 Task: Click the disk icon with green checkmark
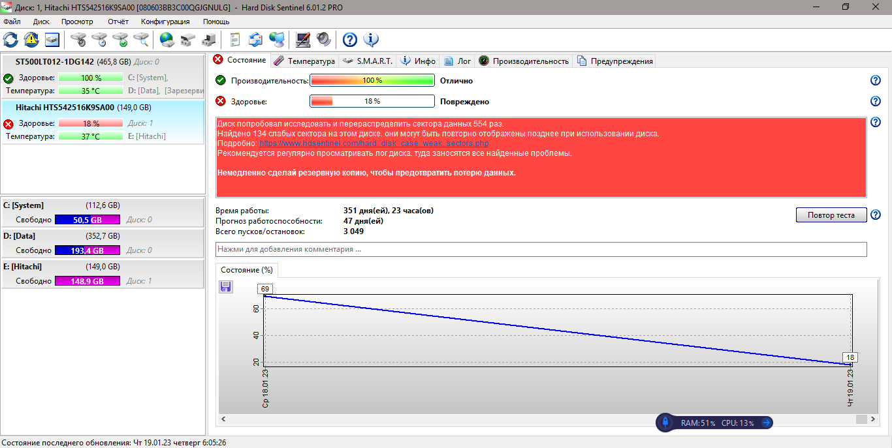pyautogui.click(x=120, y=40)
